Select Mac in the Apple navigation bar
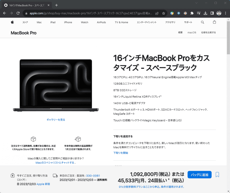The height and width of the screenshot is (193, 230). point(39,22)
